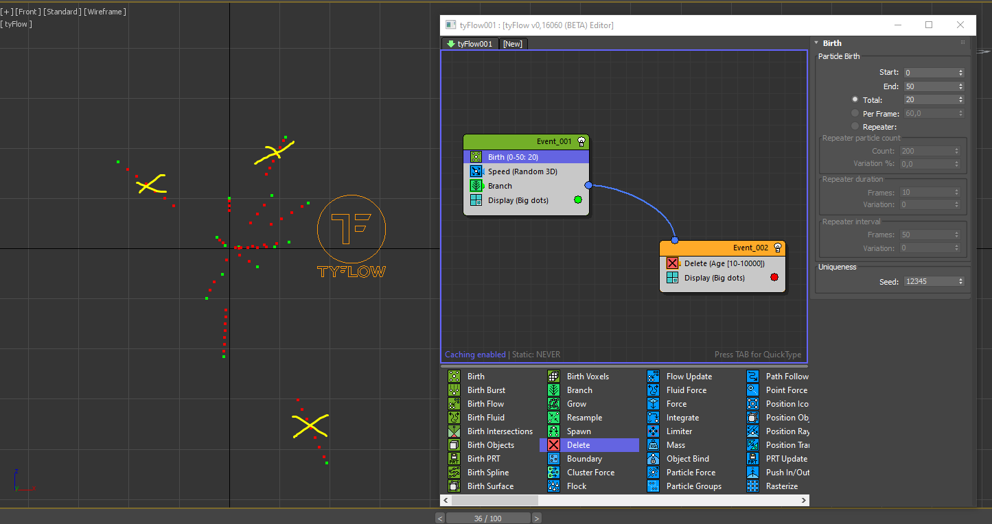The height and width of the screenshot is (524, 992).
Task: Click the Delete operator icon in list
Action: click(x=553, y=445)
